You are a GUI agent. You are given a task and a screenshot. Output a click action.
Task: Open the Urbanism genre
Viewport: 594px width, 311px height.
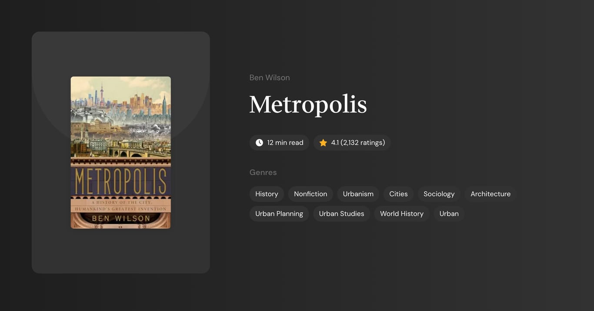(358, 194)
